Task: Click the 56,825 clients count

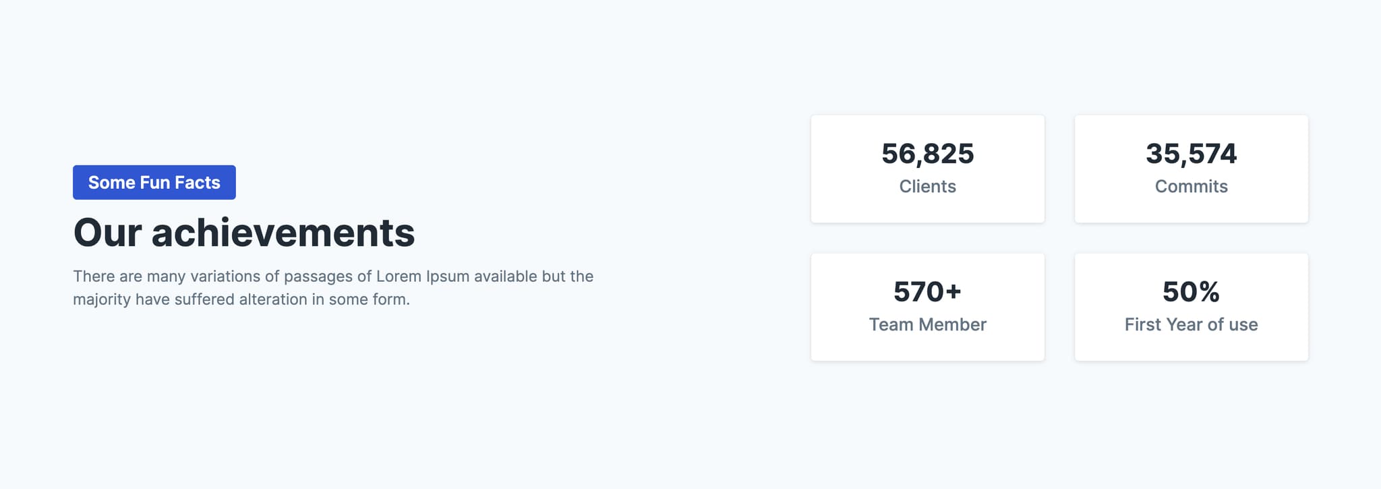Action: 927,154
